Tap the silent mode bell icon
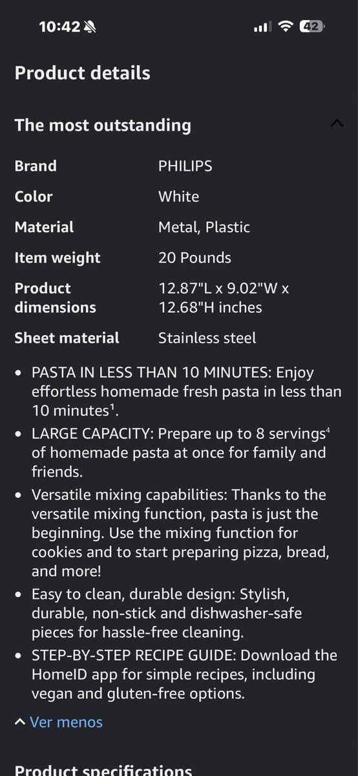The width and height of the screenshot is (358, 776). [x=90, y=27]
